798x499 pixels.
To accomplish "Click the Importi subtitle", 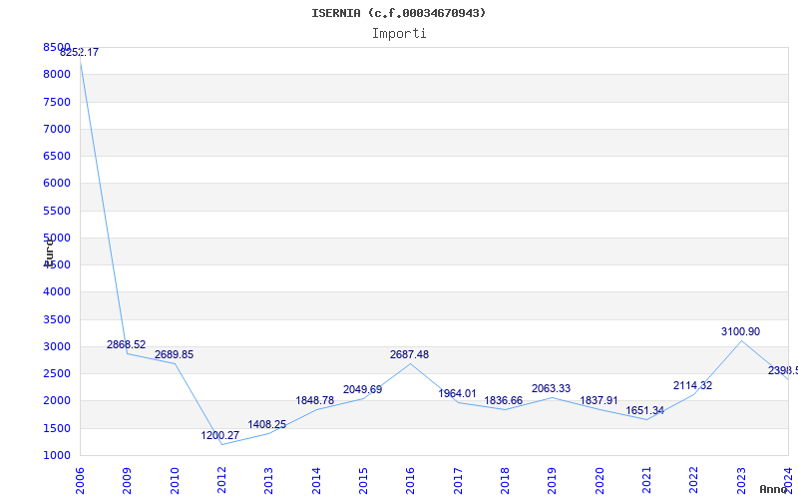I will 399,33.
